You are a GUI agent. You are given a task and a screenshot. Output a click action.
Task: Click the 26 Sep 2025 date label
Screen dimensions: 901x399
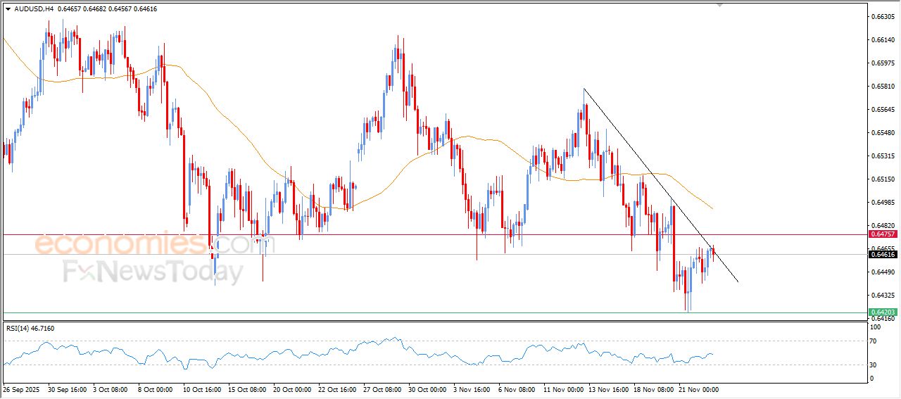click(x=21, y=388)
